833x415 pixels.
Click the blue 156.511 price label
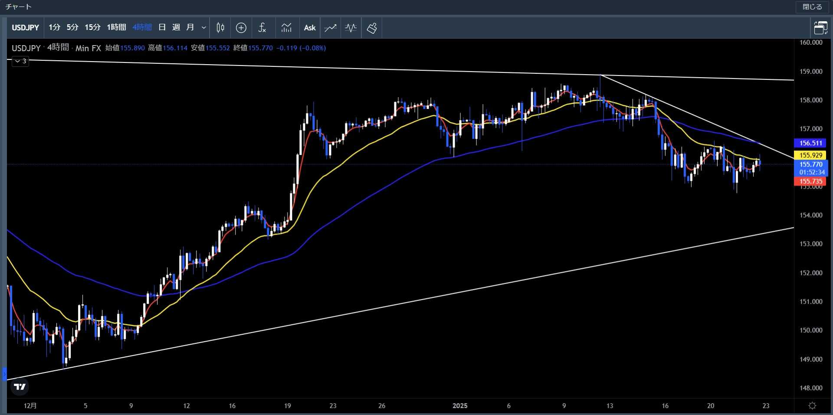click(x=810, y=143)
